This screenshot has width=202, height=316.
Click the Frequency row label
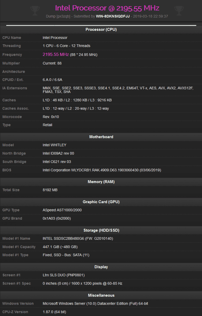(x=12, y=55)
